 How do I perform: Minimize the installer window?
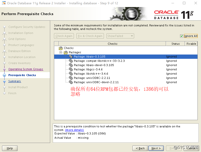click(x=173, y=3)
